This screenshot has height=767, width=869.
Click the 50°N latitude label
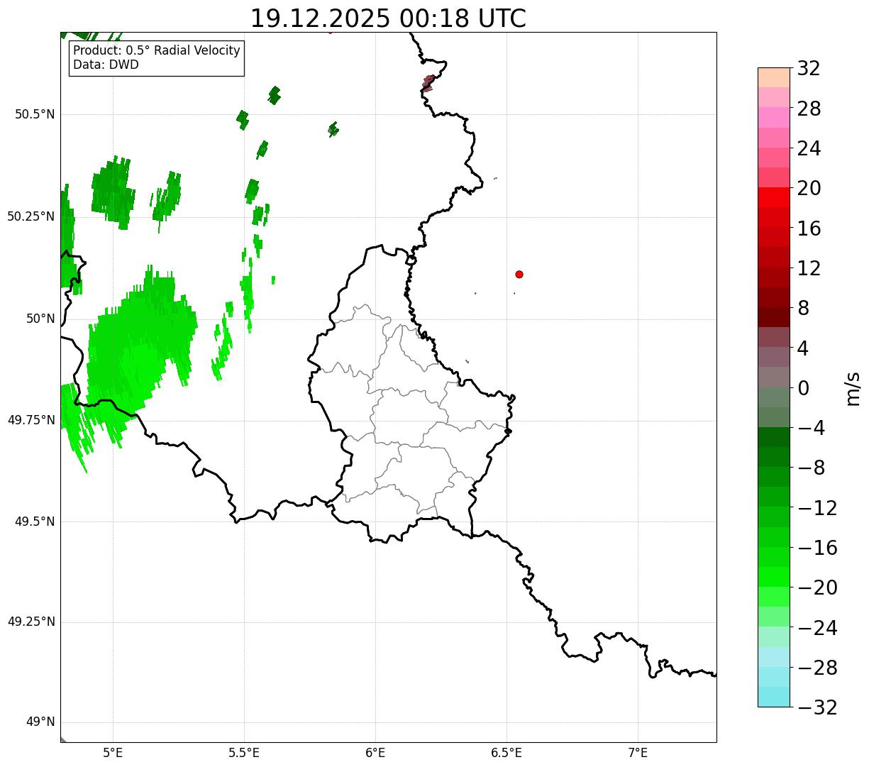40,319
